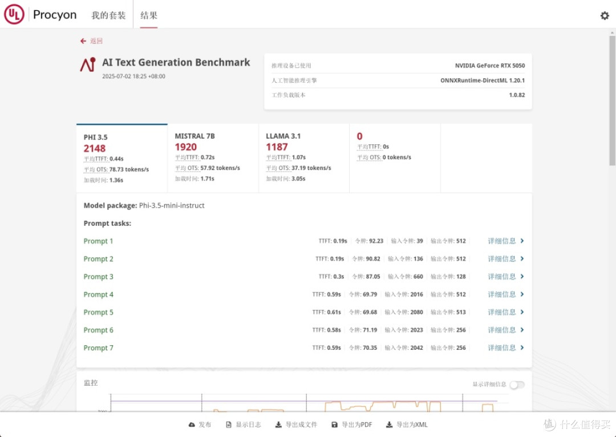Click the Prompt 4 label

(98, 294)
